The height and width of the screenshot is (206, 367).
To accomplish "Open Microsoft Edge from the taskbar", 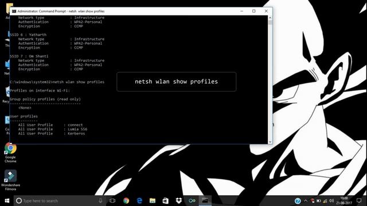I will pos(139,201).
